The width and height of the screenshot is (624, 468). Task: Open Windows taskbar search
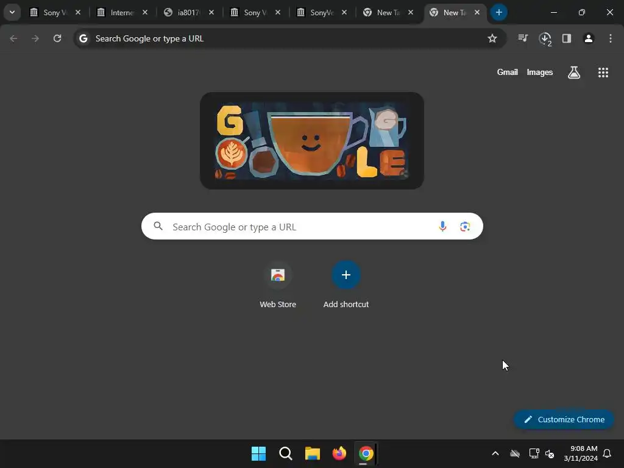(x=286, y=453)
